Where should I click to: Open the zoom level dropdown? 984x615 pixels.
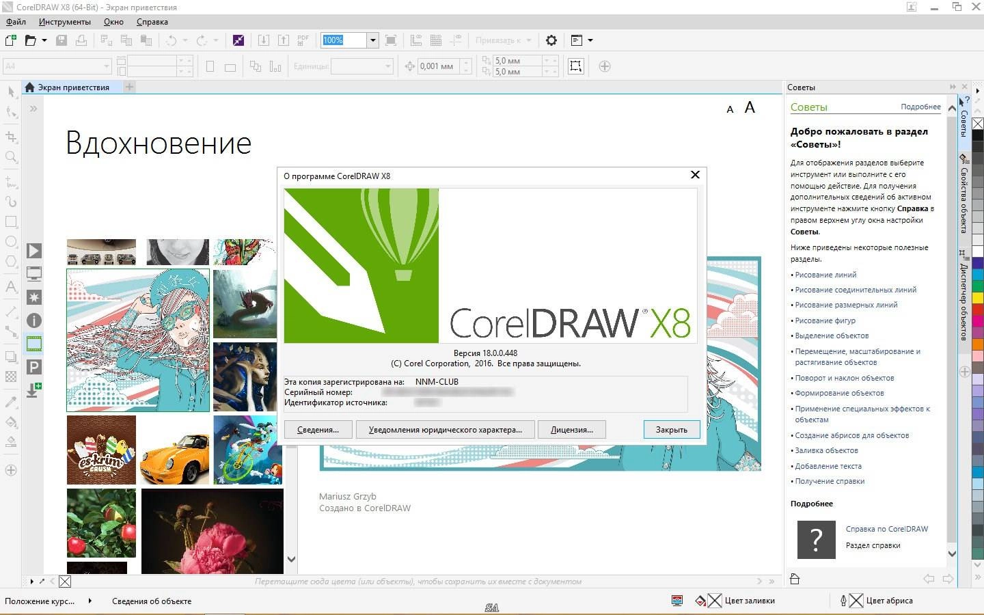click(373, 40)
